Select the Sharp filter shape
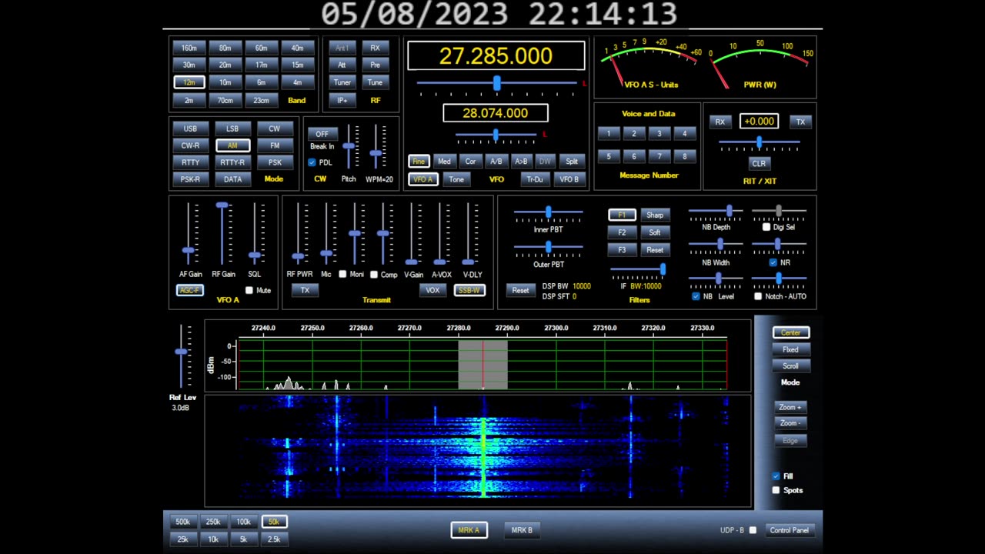The height and width of the screenshot is (554, 985). click(x=655, y=215)
